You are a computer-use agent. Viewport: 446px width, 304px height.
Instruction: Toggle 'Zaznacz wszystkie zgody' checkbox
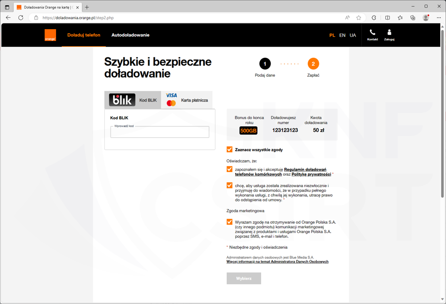pyautogui.click(x=230, y=149)
